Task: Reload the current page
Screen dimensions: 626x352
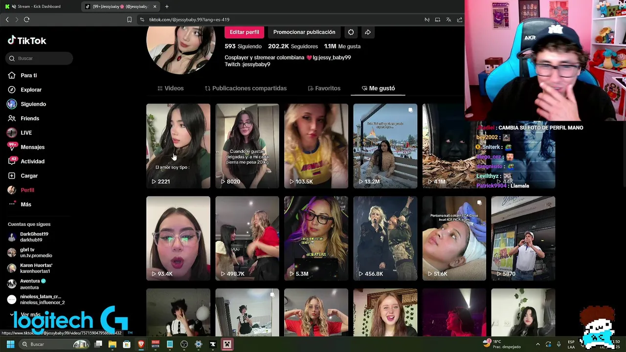Action: coord(26,20)
